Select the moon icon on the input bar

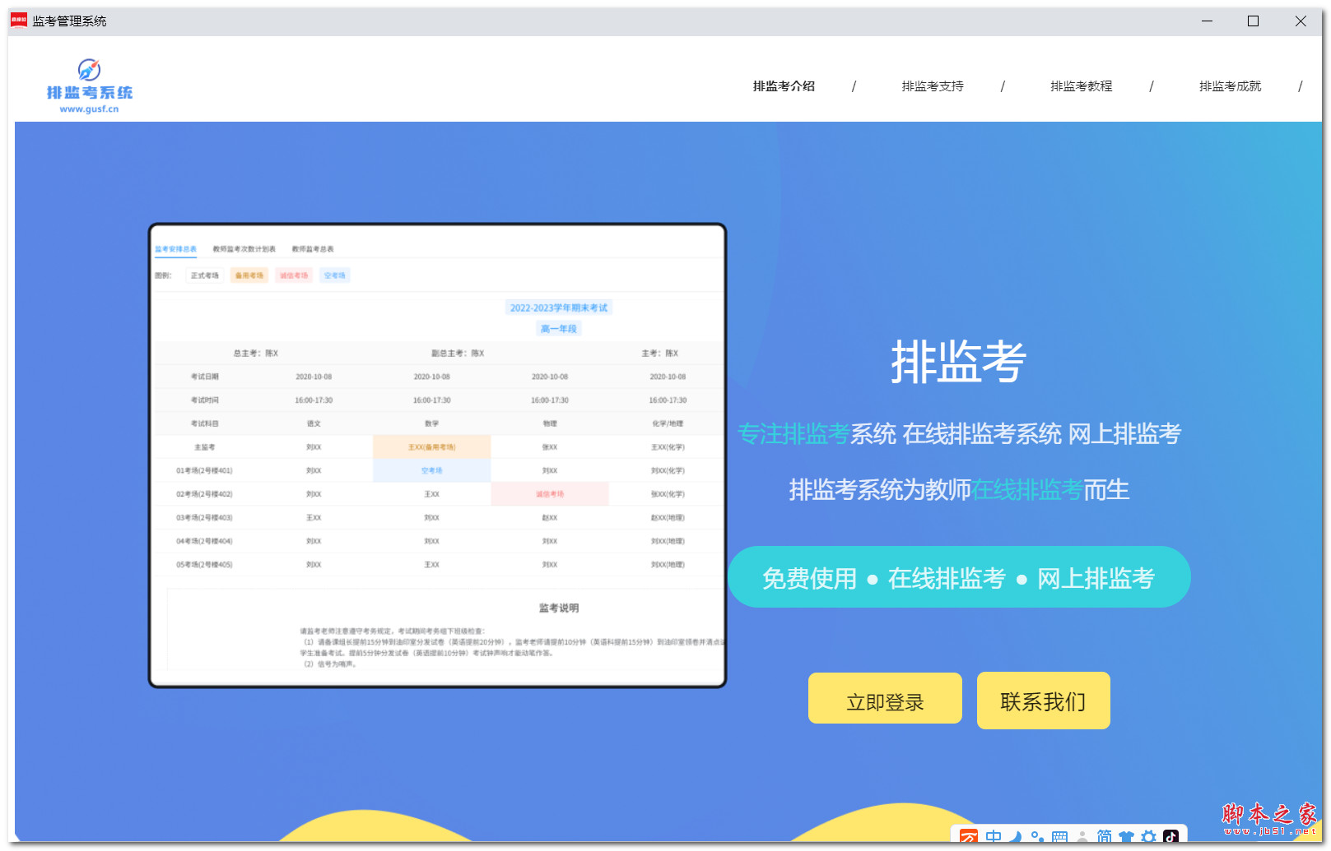coord(1016,836)
